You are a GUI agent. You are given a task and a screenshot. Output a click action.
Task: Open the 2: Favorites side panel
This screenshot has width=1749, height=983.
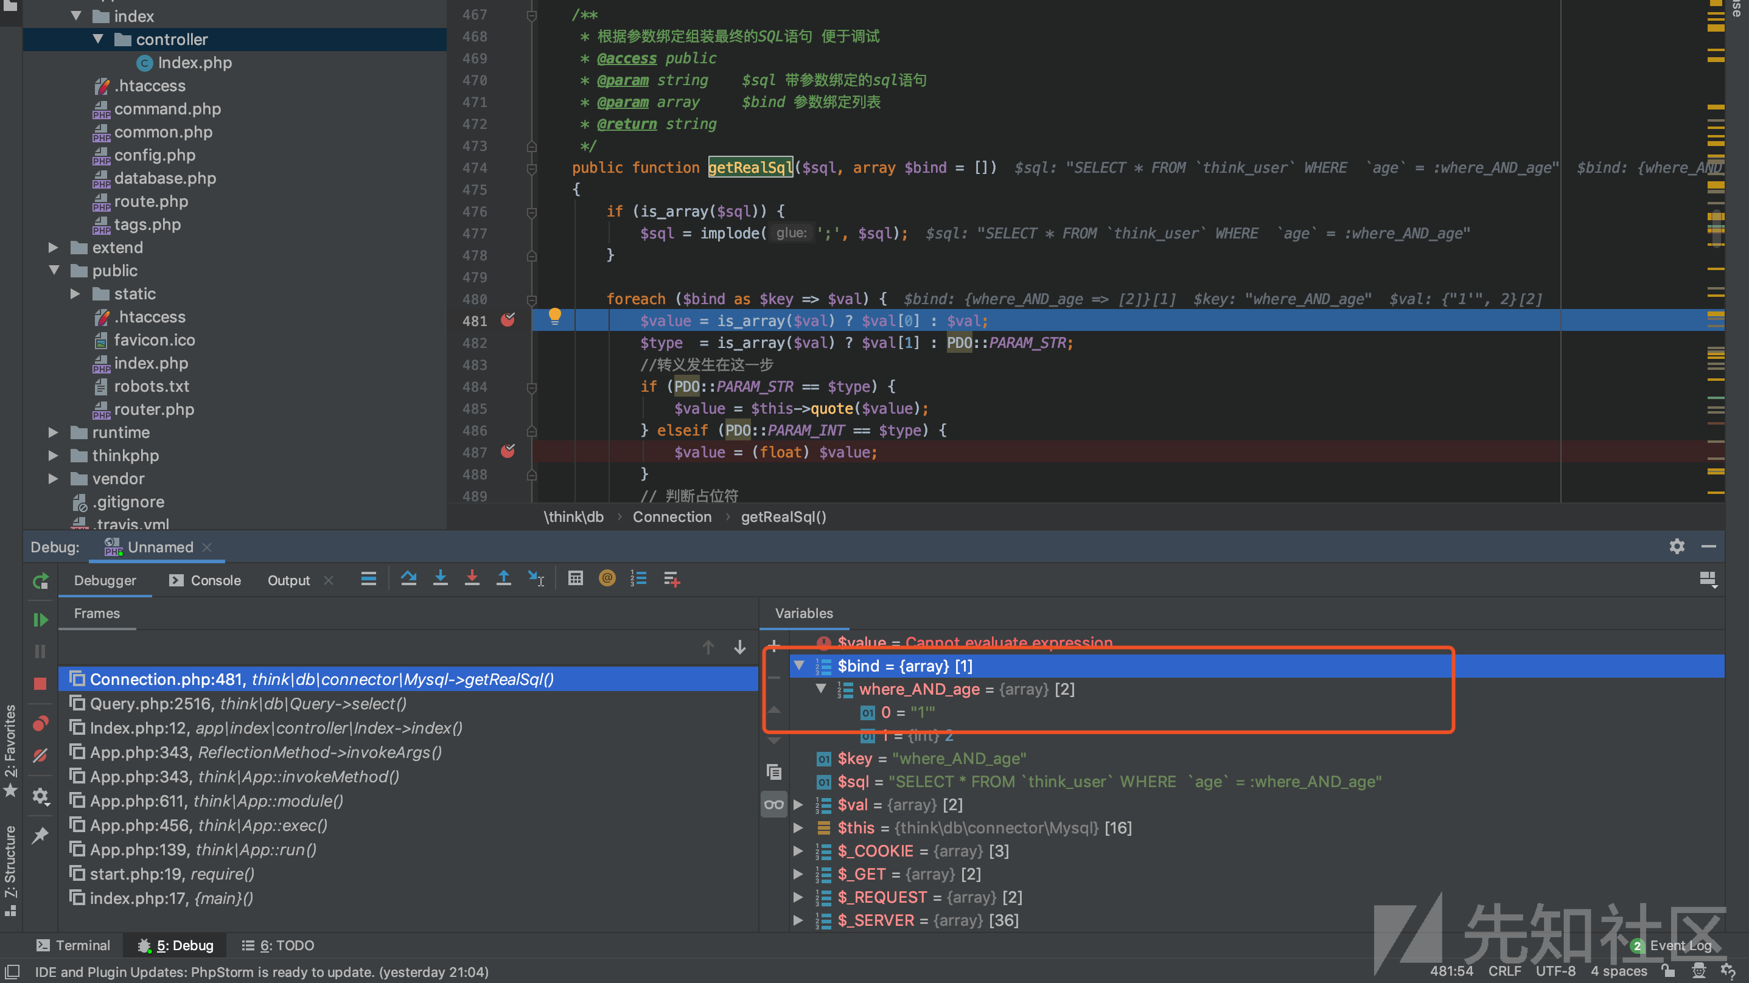10,751
